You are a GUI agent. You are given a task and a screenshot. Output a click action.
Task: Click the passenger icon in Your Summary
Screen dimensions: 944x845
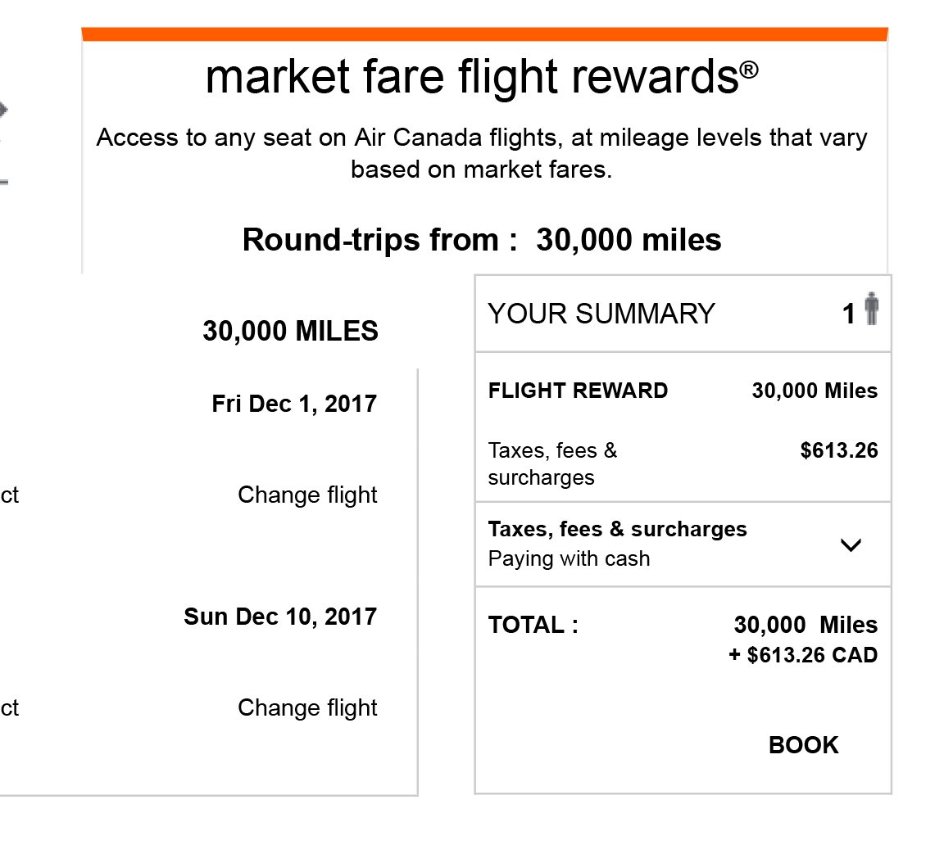coord(871,310)
